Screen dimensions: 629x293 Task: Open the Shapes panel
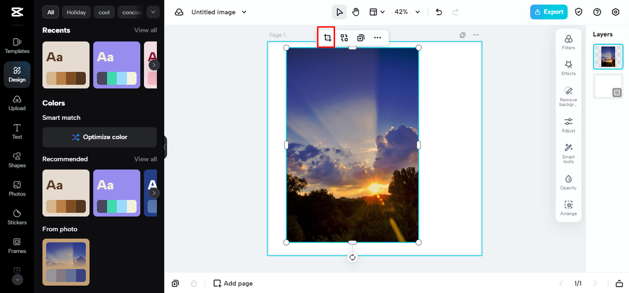pyautogui.click(x=17, y=160)
